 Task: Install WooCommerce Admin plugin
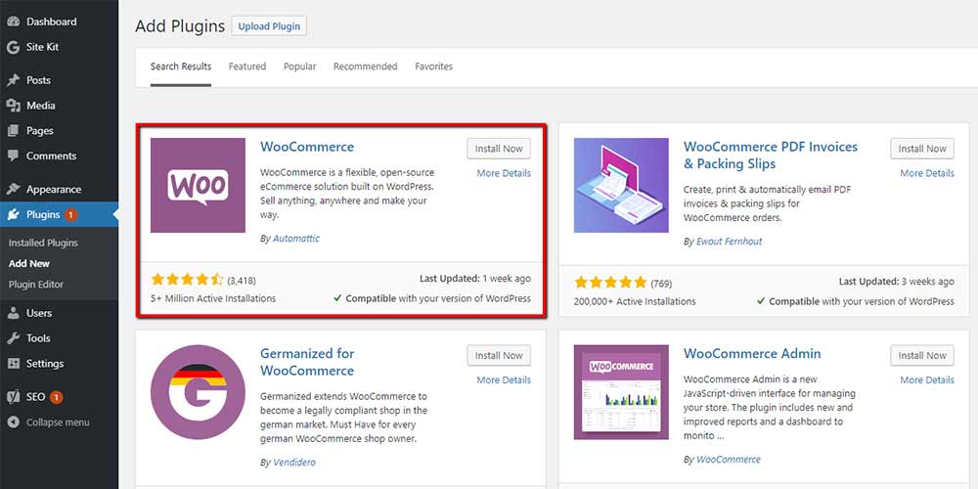pyautogui.click(x=922, y=356)
